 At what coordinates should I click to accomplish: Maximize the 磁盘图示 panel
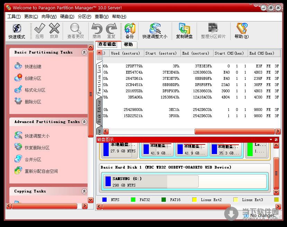276,140
